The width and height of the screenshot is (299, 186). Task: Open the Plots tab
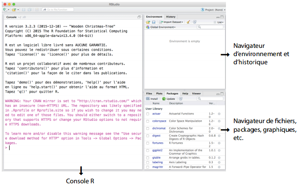coord(159,93)
